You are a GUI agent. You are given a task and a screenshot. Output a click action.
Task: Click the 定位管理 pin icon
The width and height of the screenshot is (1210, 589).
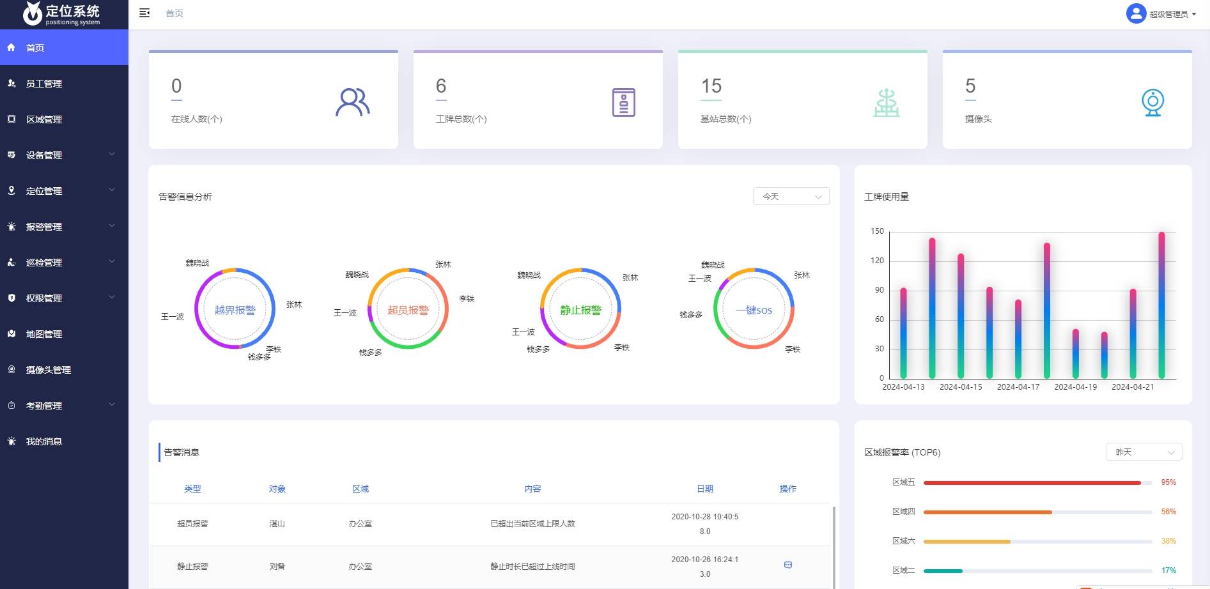pyautogui.click(x=11, y=190)
